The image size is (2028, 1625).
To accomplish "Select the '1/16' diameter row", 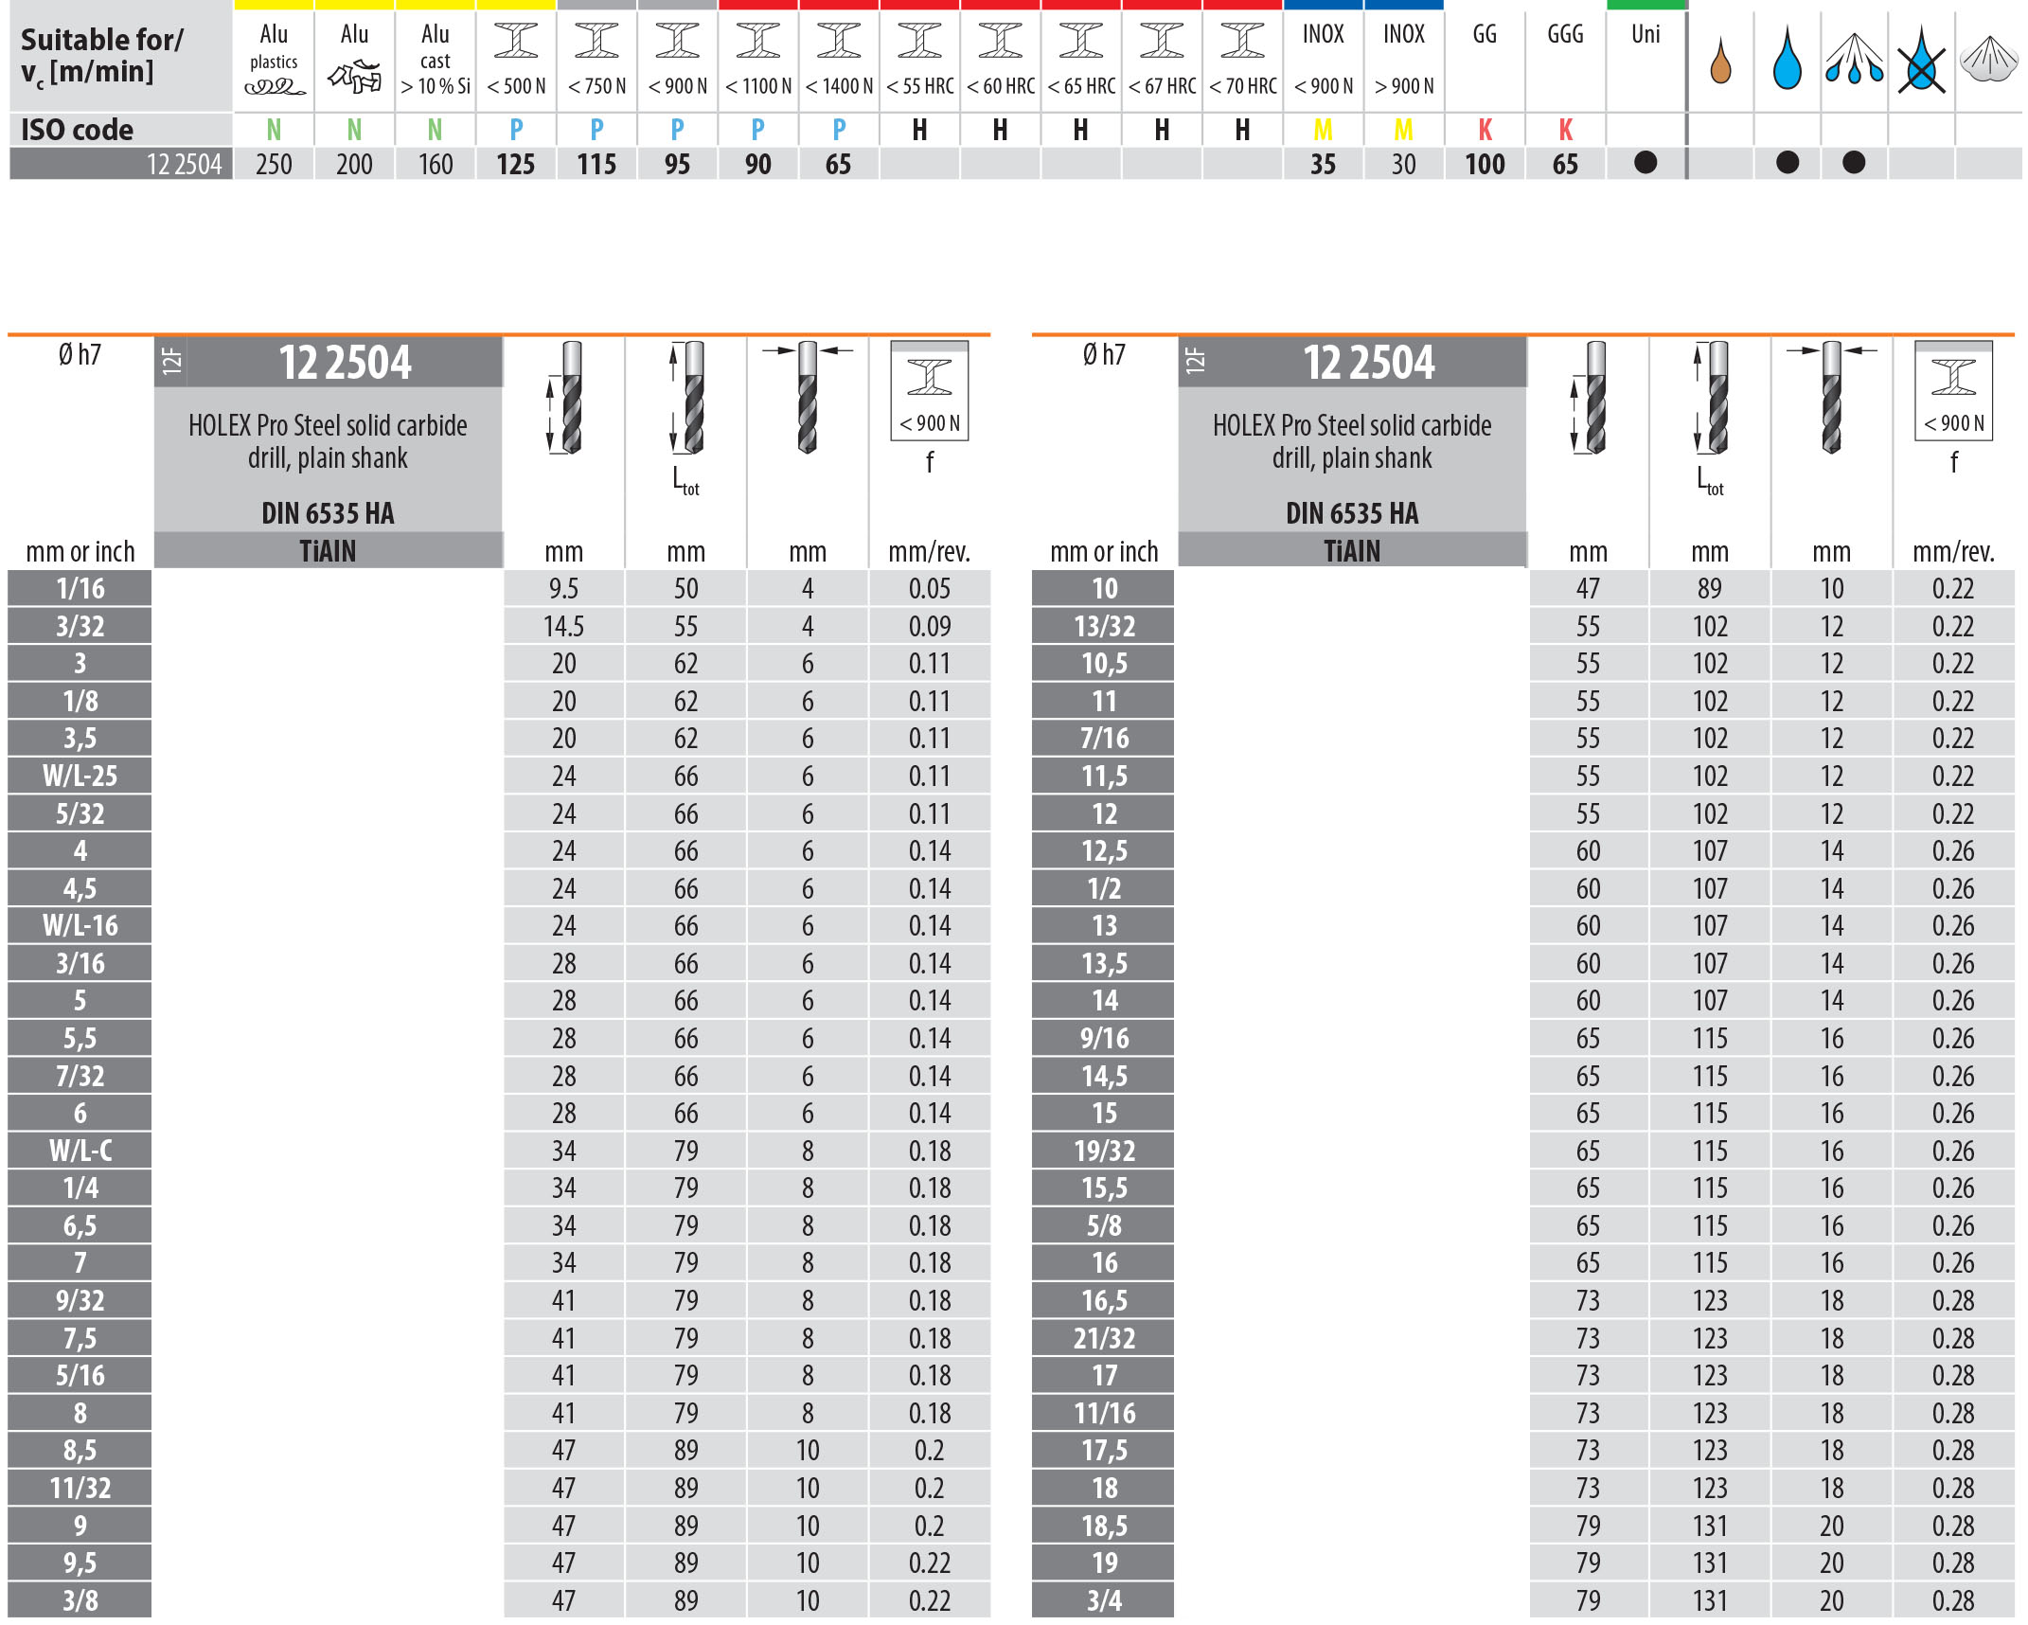I will pos(80,588).
